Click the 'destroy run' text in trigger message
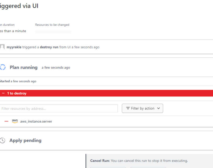The image size is (213, 168). tap(49, 47)
